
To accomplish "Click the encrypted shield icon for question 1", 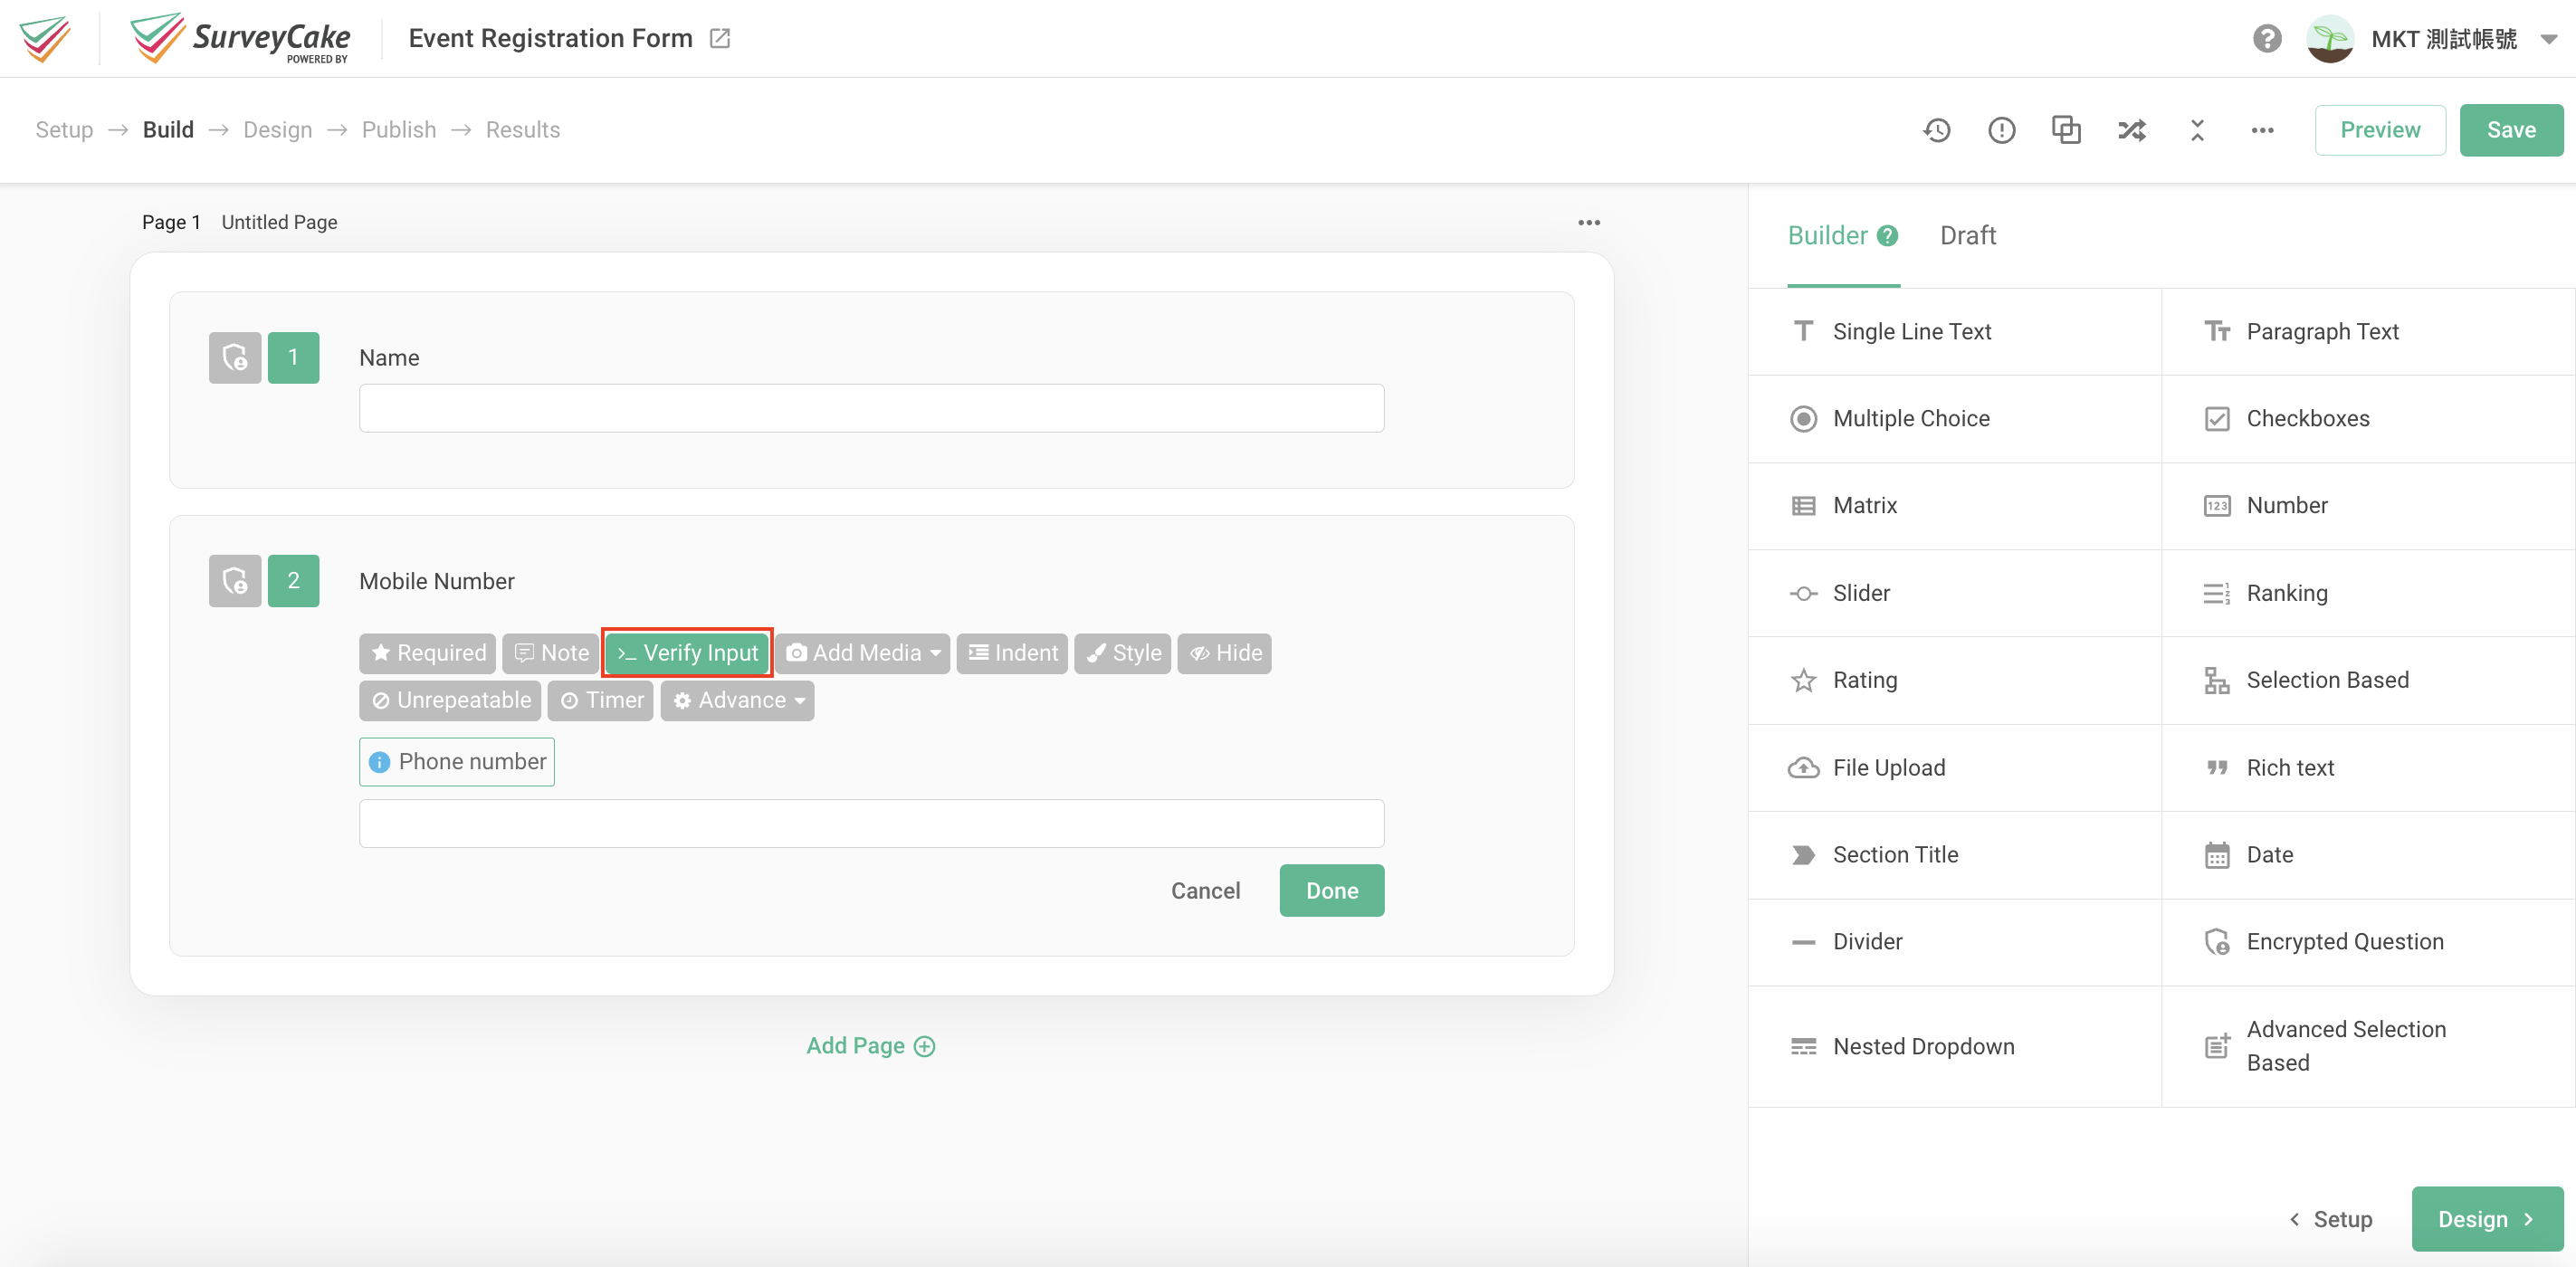I will point(235,357).
